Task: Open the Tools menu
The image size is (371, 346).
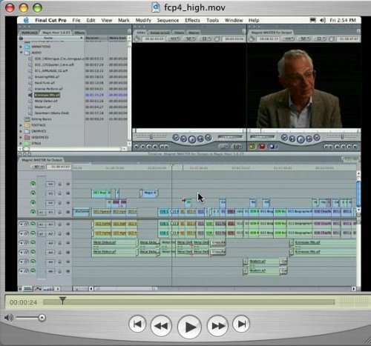Action: coord(212,20)
